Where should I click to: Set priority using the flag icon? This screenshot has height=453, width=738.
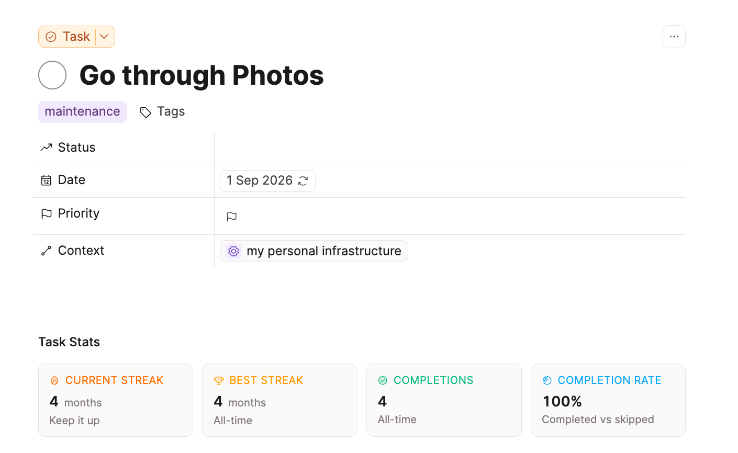click(x=232, y=217)
